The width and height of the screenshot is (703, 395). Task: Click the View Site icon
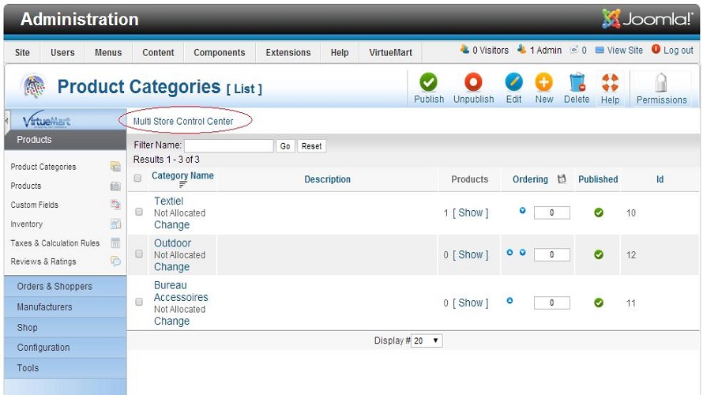(600, 51)
